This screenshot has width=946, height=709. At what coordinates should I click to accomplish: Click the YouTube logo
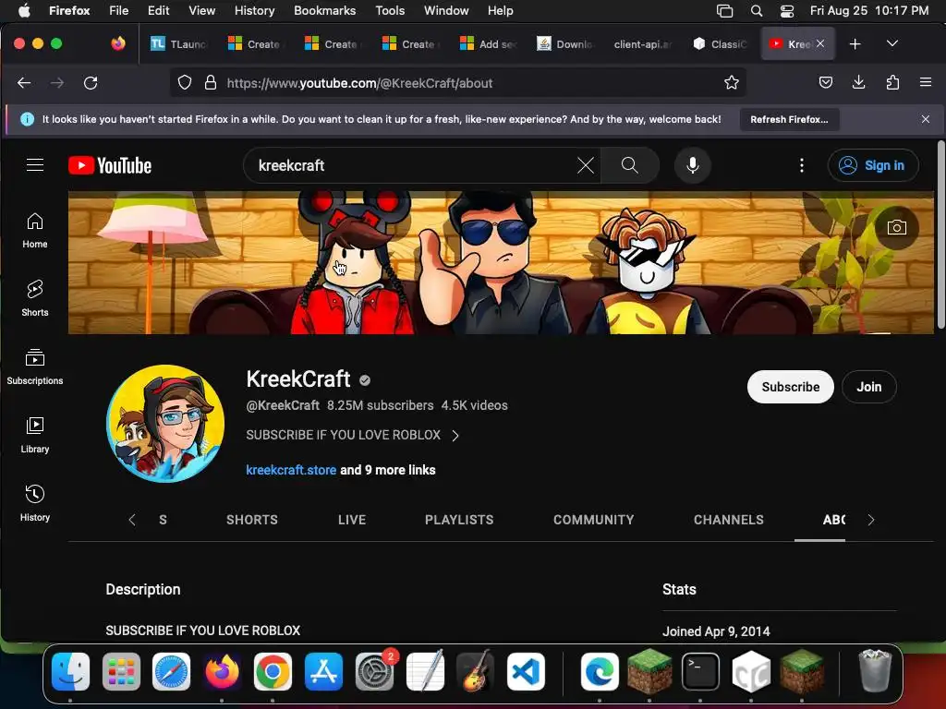110,165
